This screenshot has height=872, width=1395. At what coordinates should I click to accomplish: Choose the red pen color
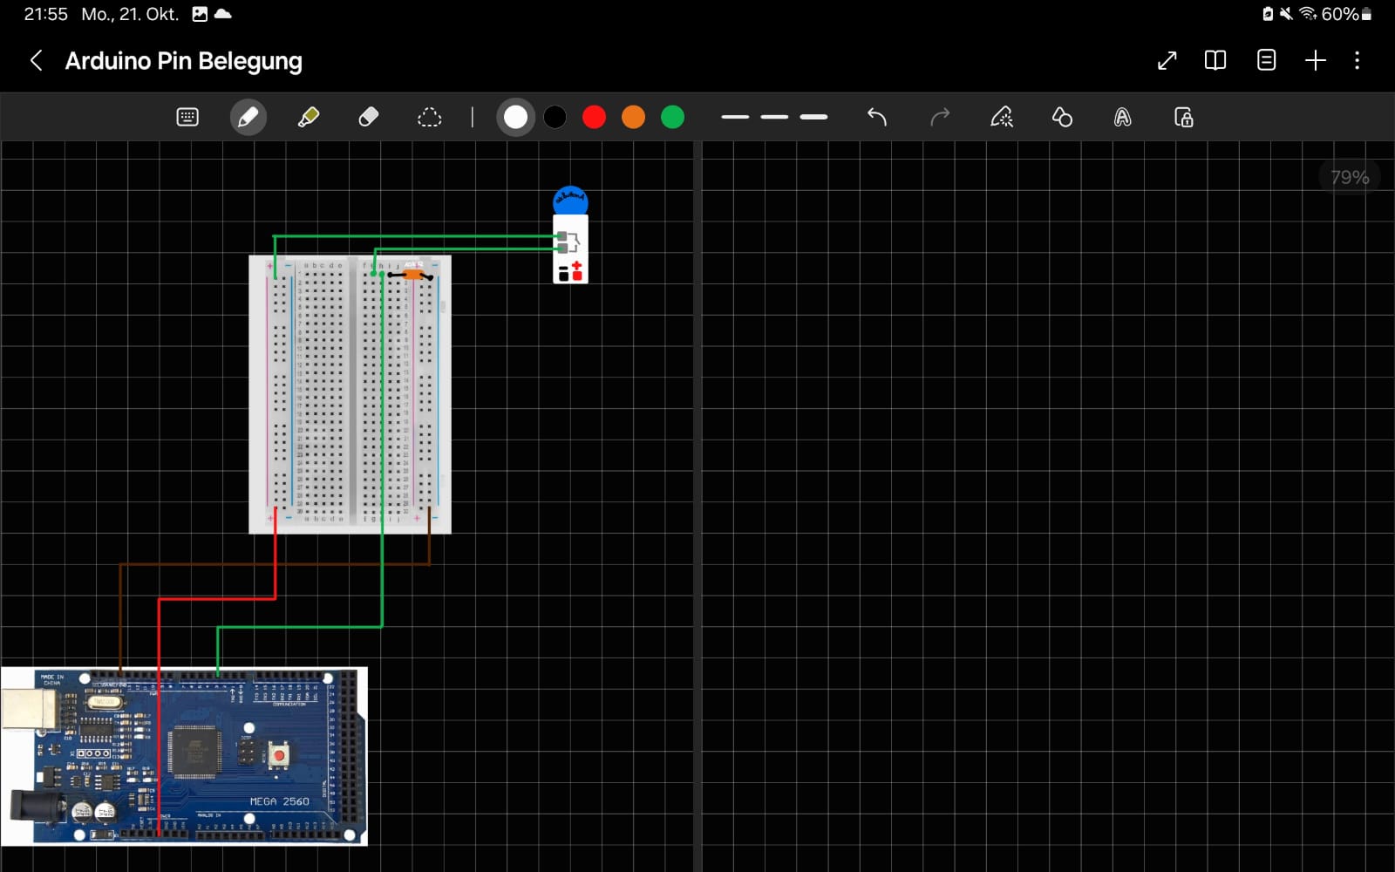pyautogui.click(x=594, y=117)
